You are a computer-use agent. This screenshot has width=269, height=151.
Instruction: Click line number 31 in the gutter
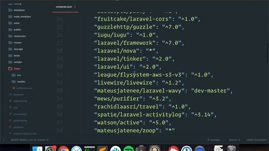coord(60,75)
